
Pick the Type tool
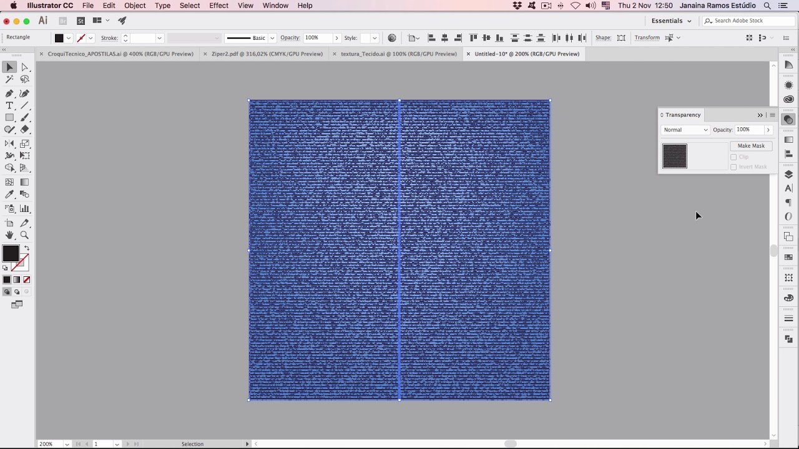coord(9,105)
